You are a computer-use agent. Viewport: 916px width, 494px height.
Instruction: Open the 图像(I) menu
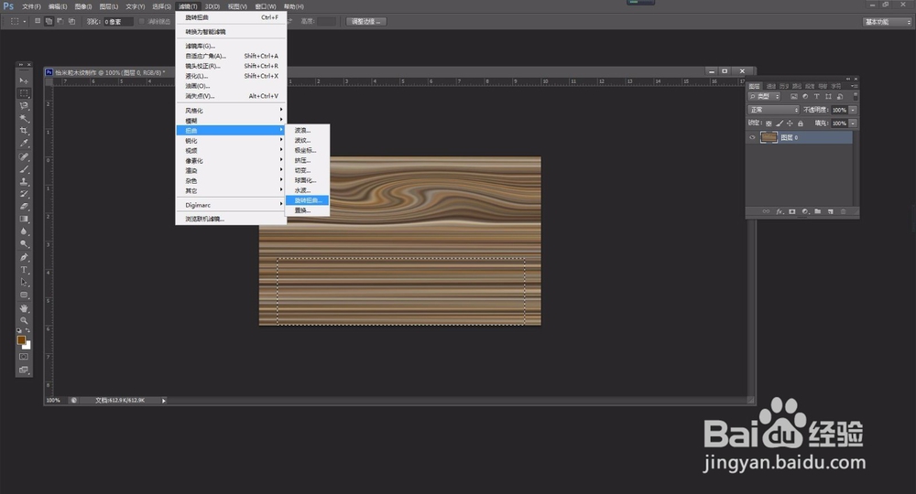pyautogui.click(x=83, y=6)
